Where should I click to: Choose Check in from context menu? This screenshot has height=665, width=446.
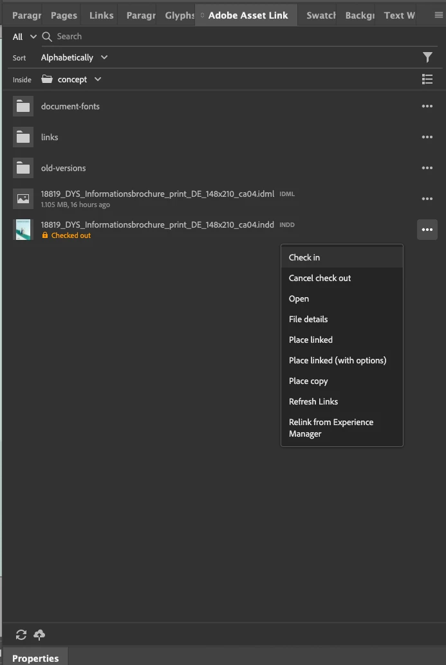click(342, 257)
